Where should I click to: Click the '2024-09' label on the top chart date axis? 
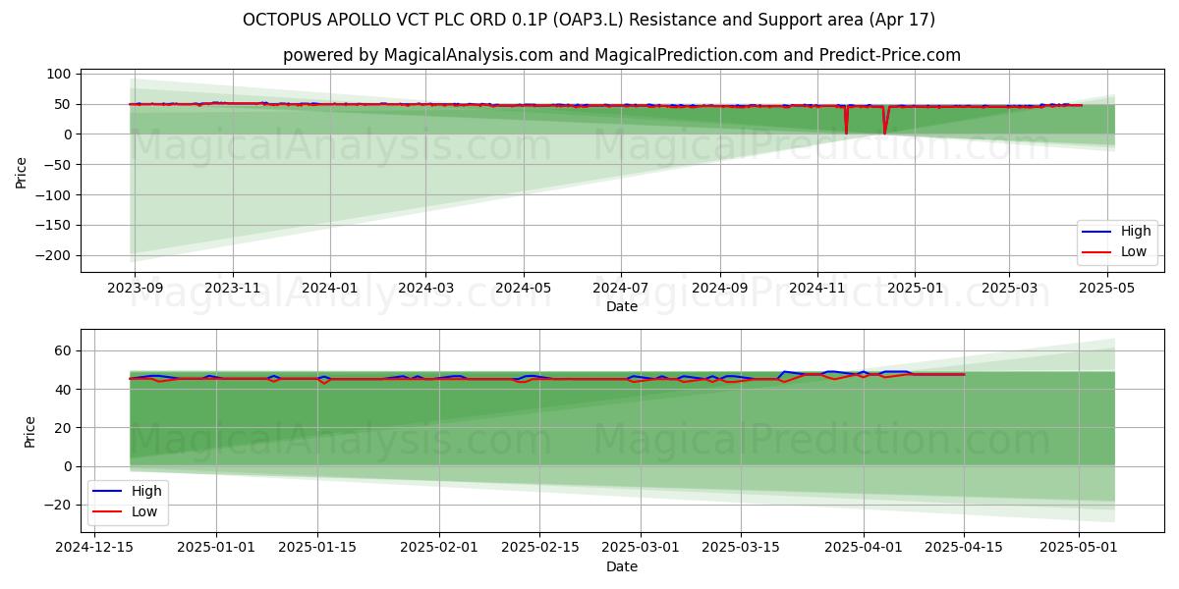(x=720, y=289)
